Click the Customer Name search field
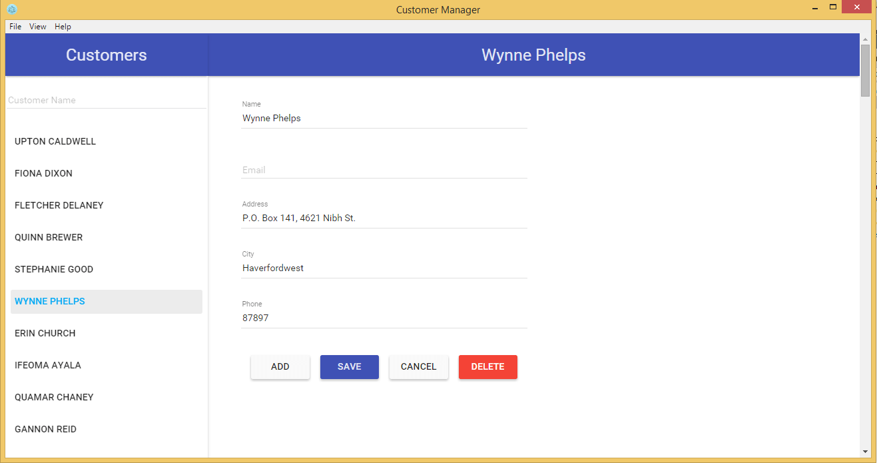 pos(107,101)
